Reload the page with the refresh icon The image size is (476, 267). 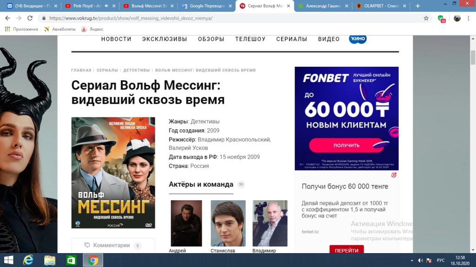[x=30, y=18]
